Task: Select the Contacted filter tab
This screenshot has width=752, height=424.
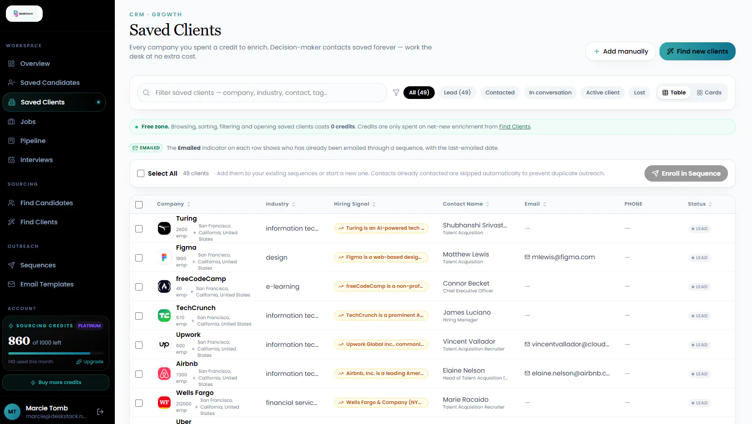Action: tap(500, 93)
